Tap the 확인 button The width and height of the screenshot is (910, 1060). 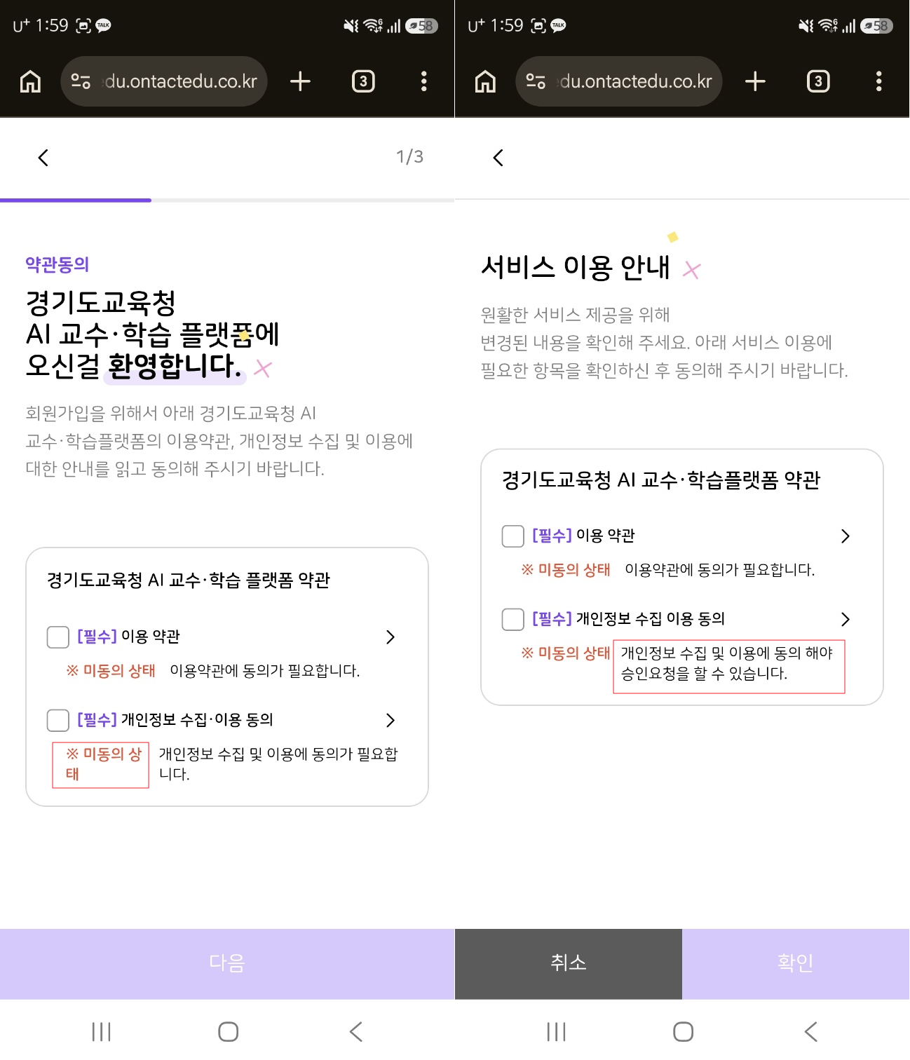796,964
